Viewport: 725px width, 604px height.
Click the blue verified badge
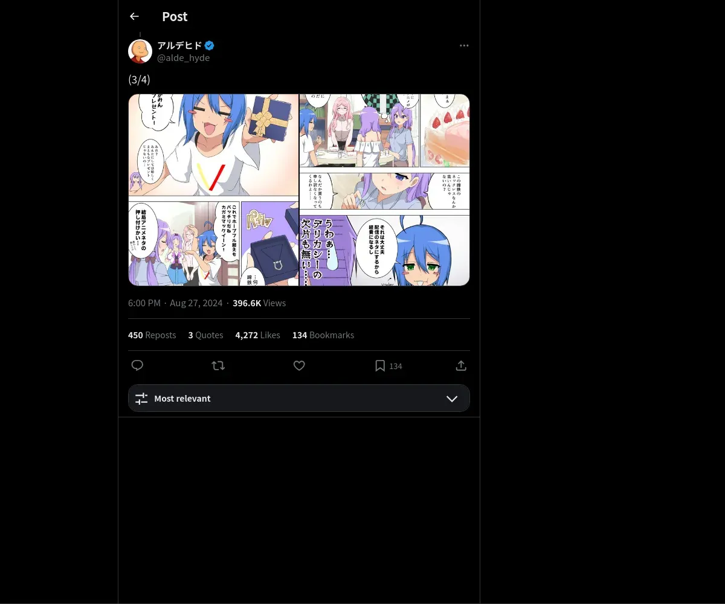[209, 45]
